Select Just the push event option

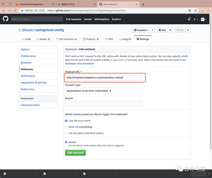coord(66,121)
